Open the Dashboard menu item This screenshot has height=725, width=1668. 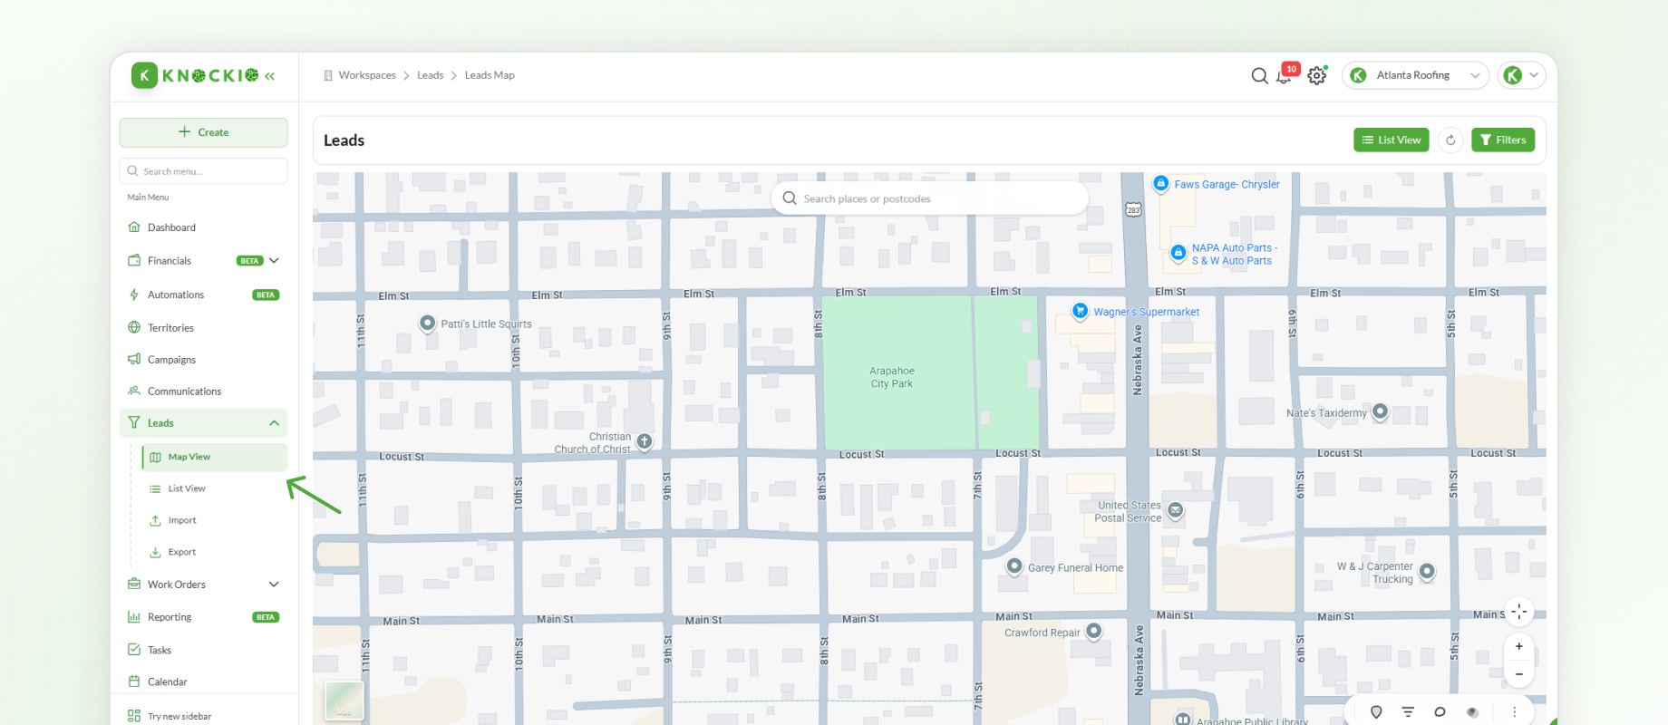click(203, 227)
